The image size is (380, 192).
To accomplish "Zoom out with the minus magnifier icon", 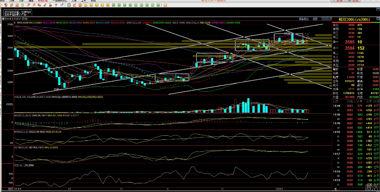I will (34, 5).
